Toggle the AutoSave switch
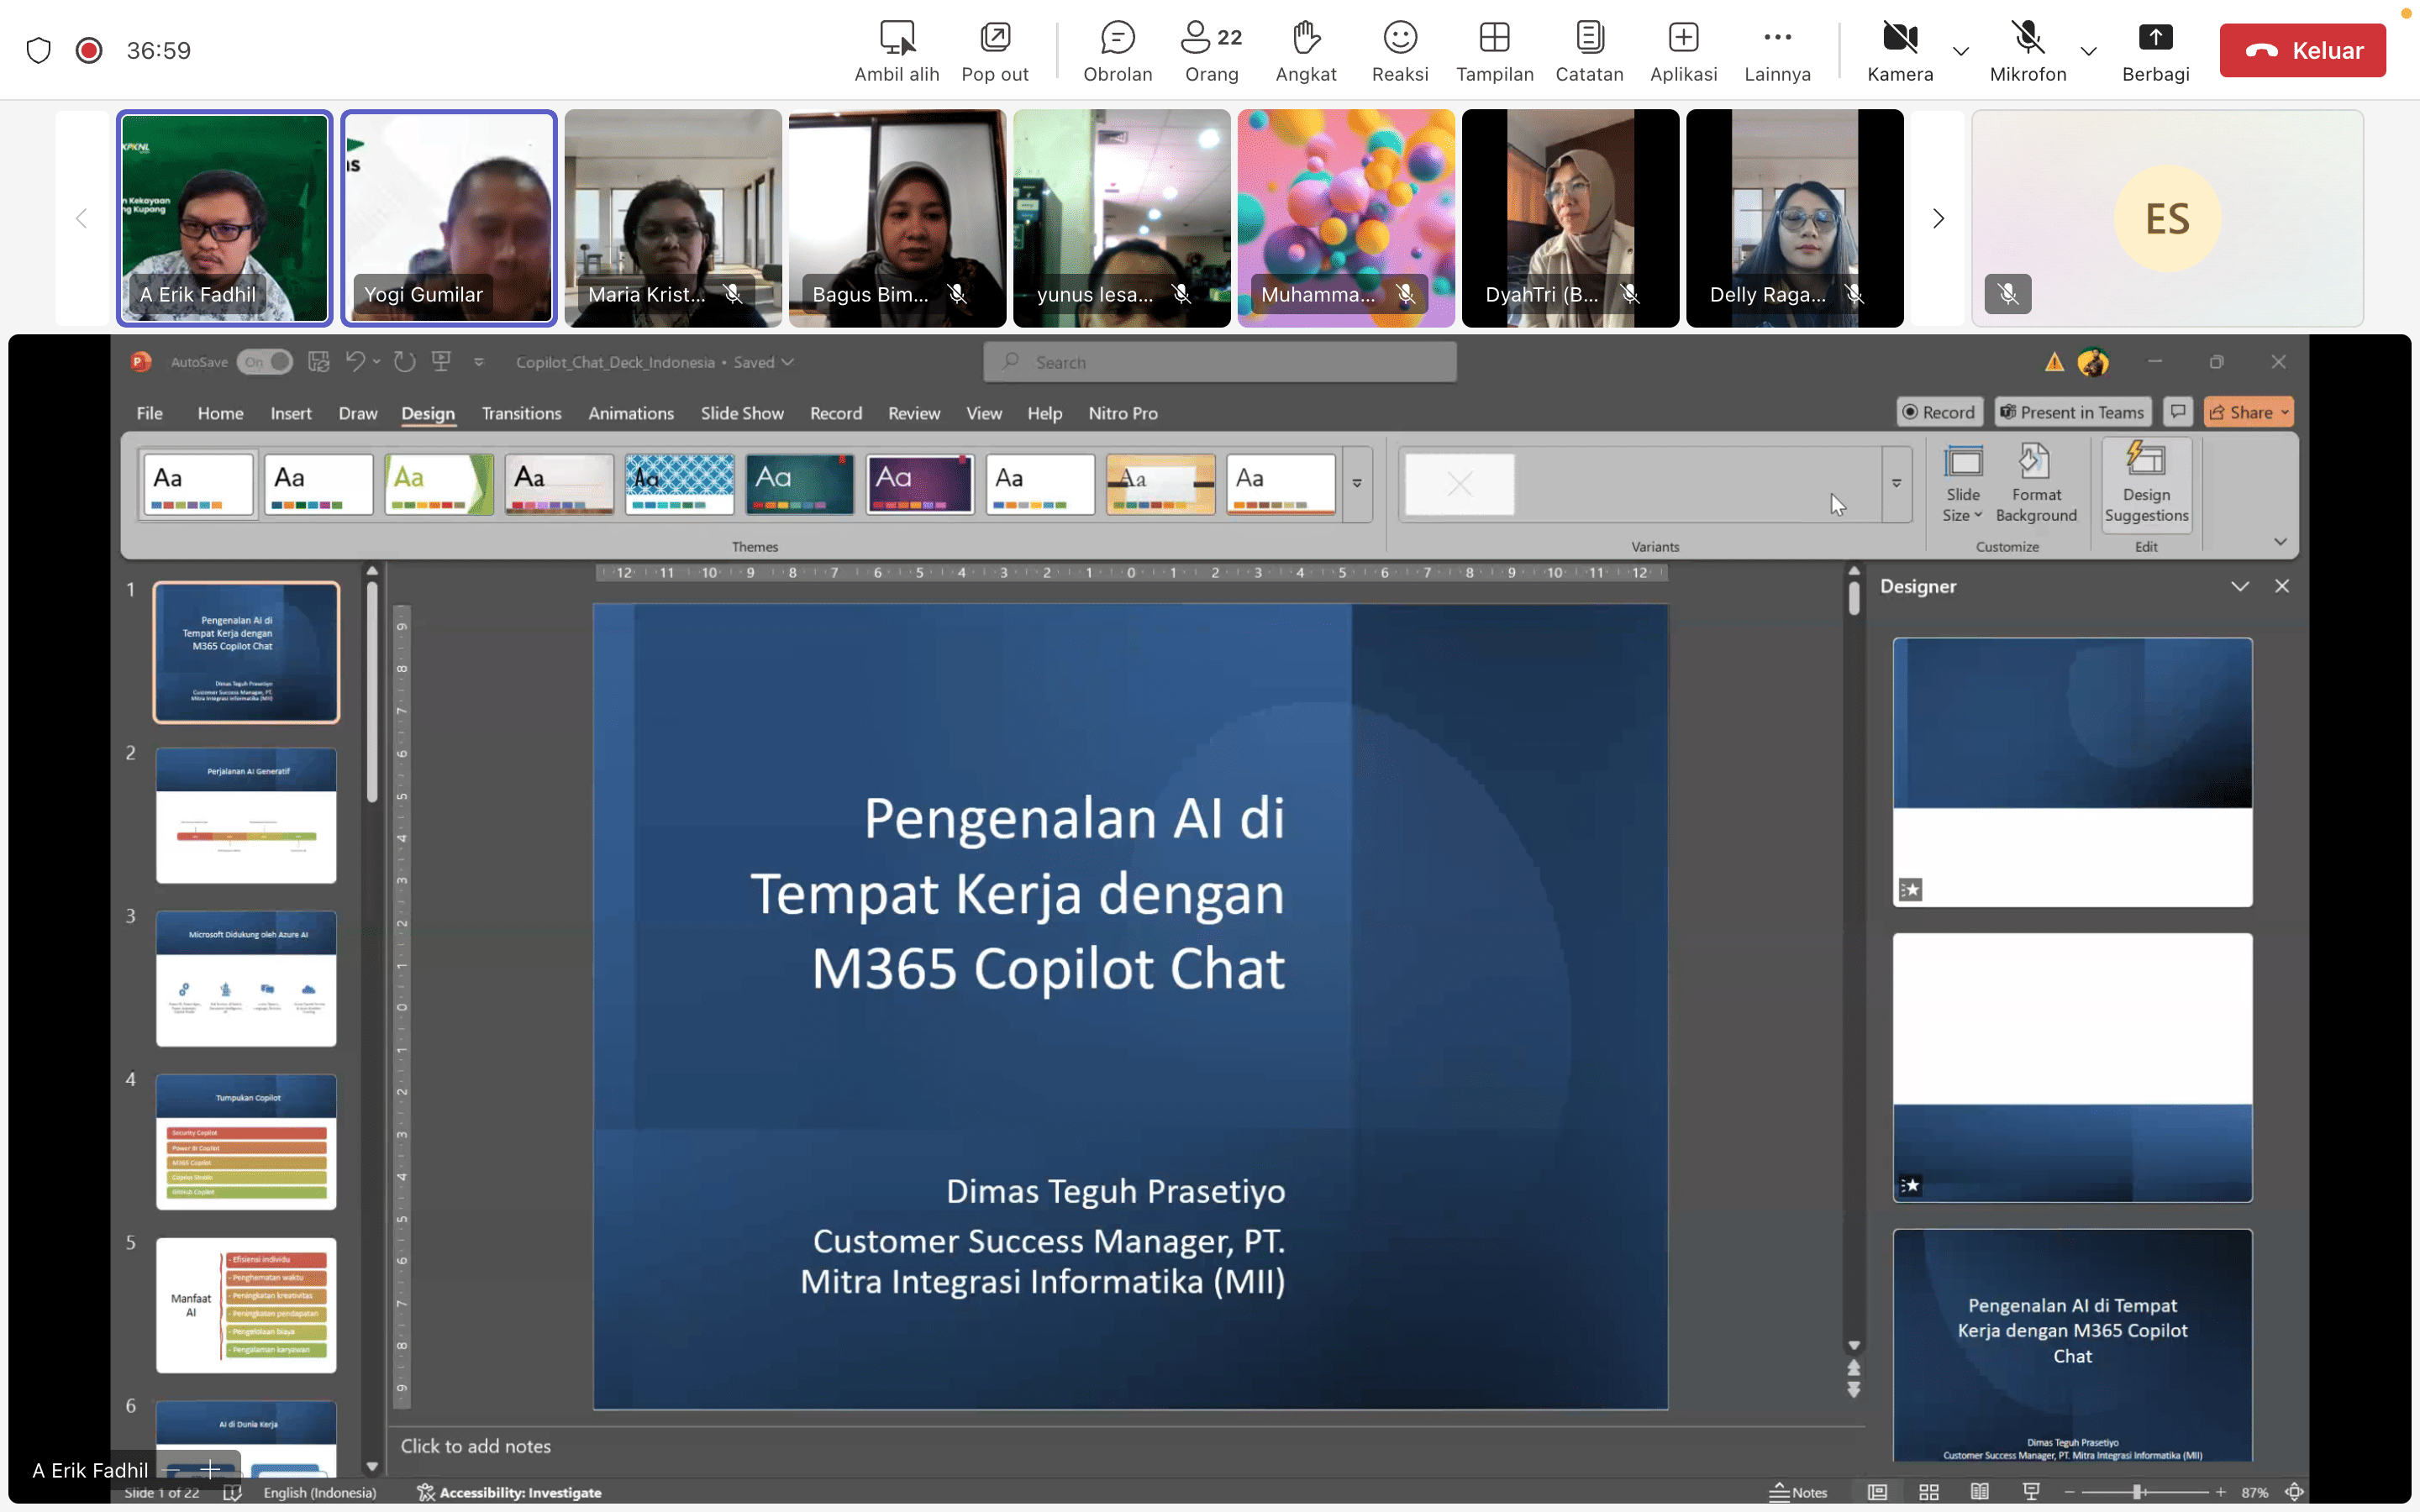2420x1512 pixels. click(x=265, y=362)
